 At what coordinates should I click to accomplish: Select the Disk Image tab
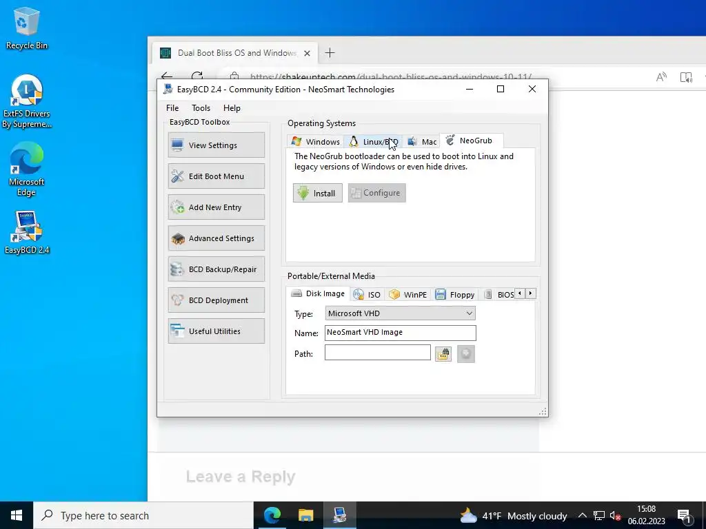pos(318,293)
